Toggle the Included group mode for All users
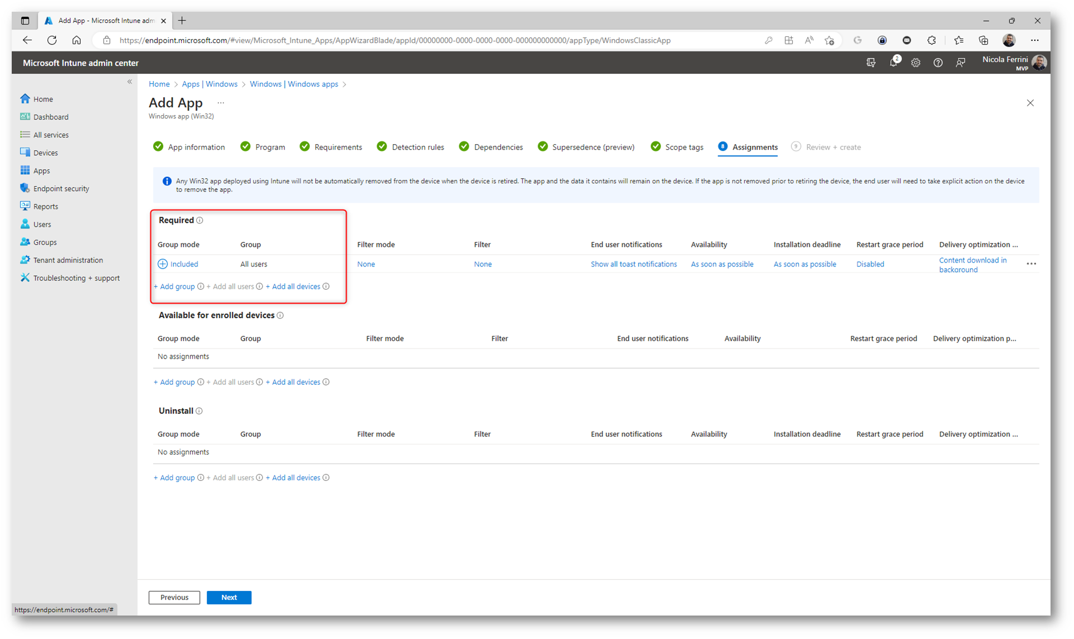Viewport: 1074px width, 639px height. click(x=178, y=264)
